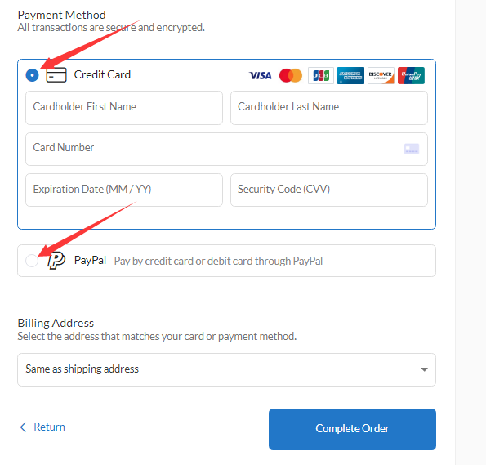
Task: Focus the Expiration Date field
Action: [x=124, y=190]
